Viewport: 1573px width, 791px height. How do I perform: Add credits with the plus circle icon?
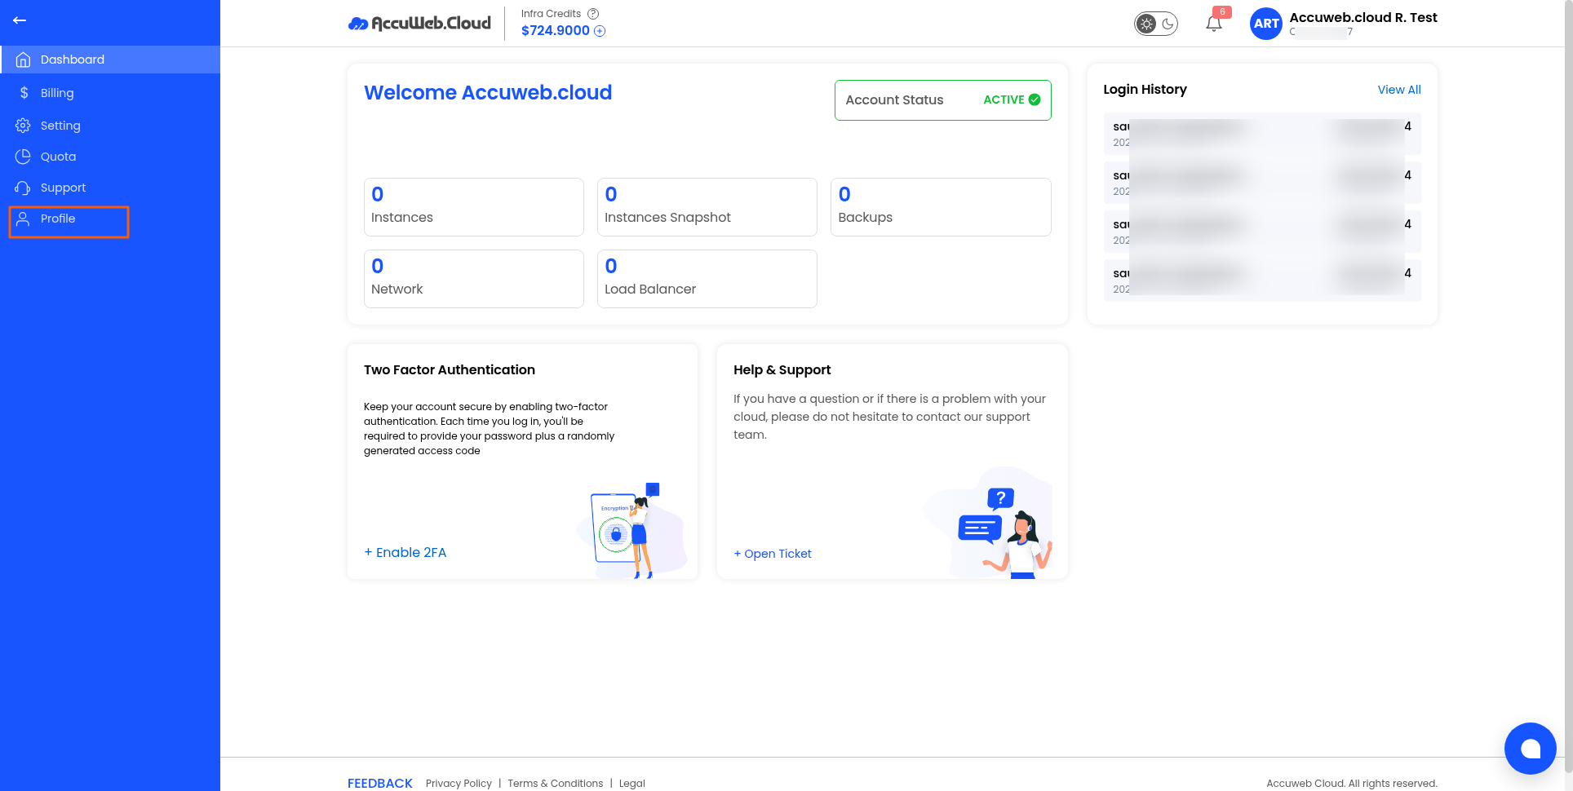[600, 31]
